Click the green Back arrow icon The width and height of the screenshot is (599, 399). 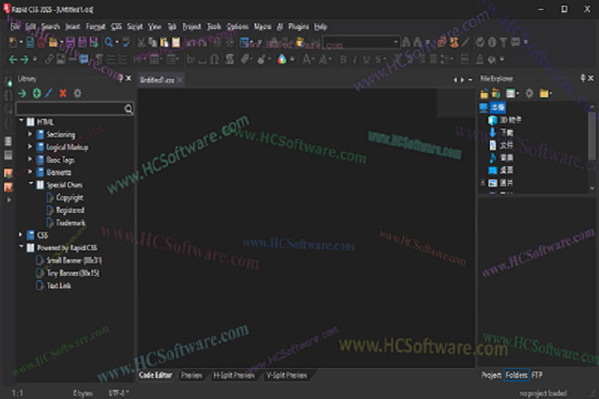pos(13,60)
